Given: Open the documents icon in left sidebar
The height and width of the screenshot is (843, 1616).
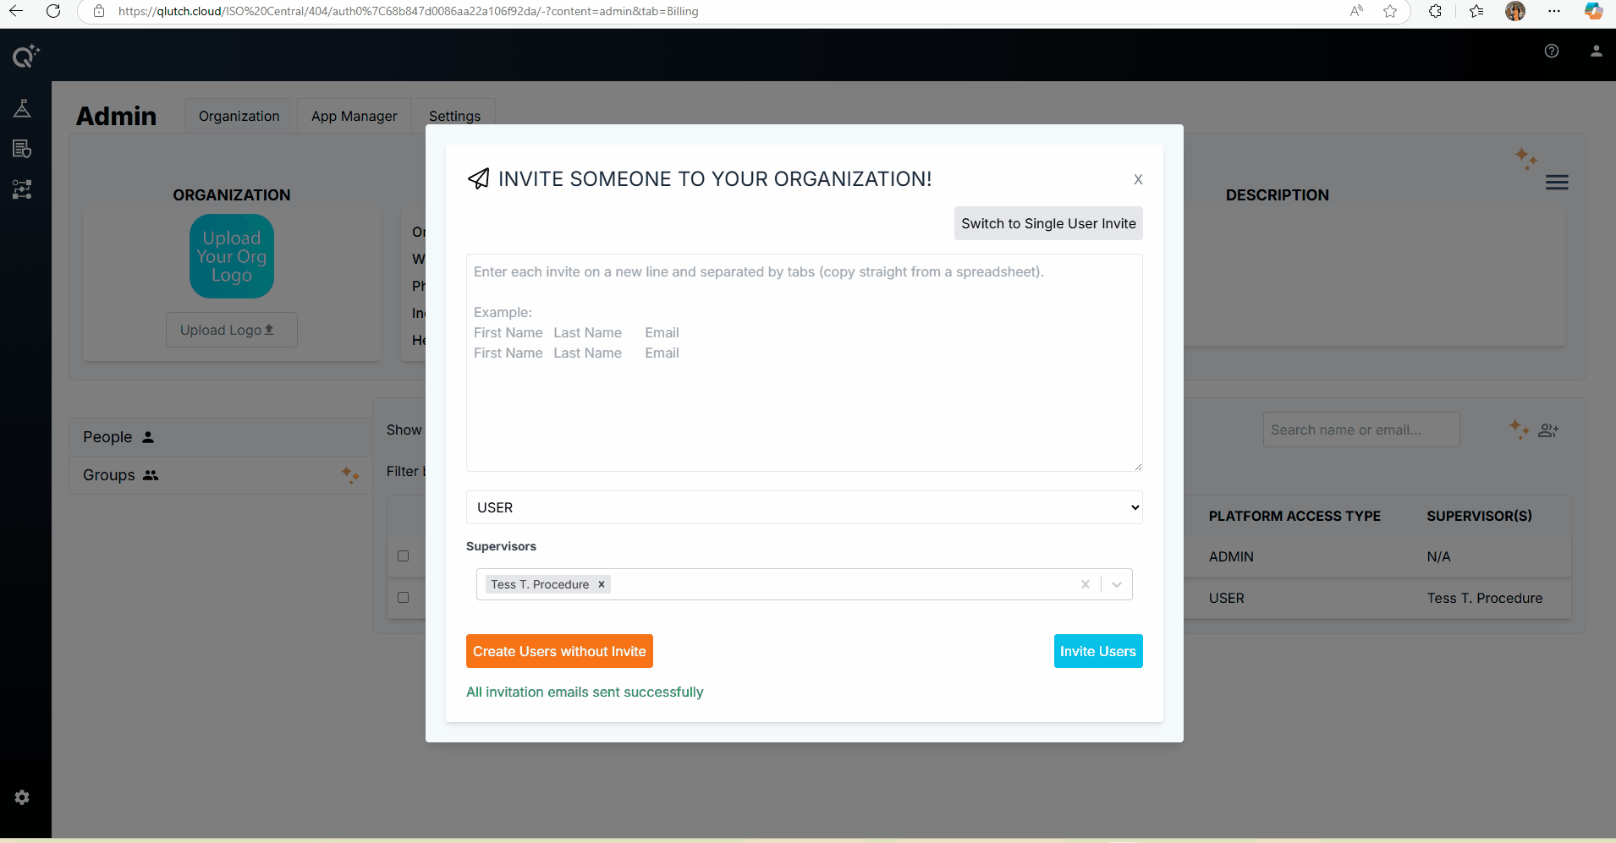Looking at the screenshot, I should 22,149.
